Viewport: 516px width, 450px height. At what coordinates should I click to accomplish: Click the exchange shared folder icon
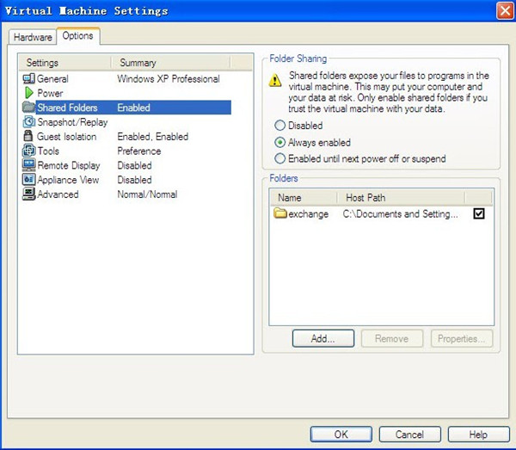click(x=280, y=213)
